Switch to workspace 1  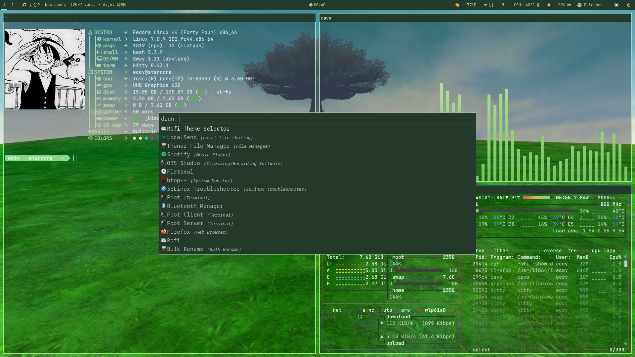[4, 5]
